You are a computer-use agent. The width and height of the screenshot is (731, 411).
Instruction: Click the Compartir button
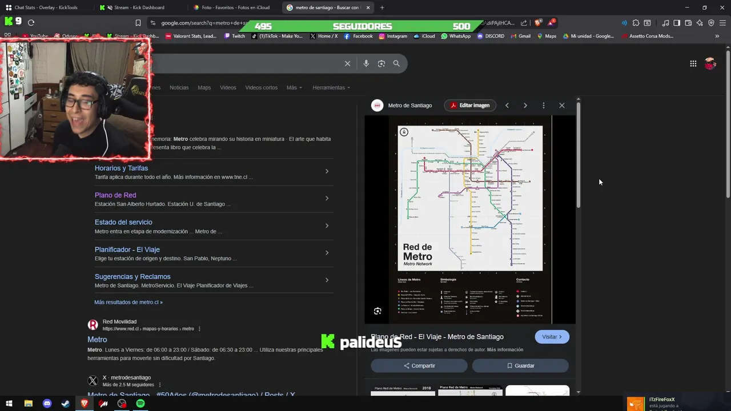point(419,365)
